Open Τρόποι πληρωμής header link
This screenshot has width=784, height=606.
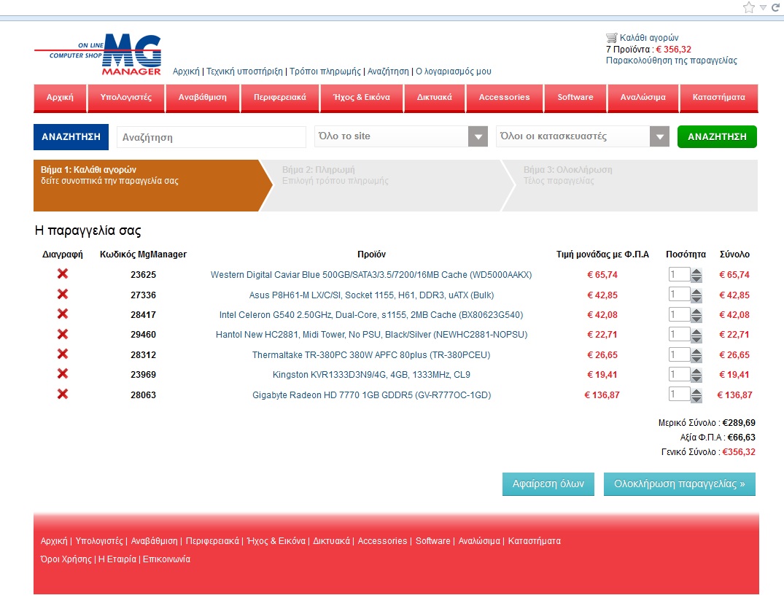pos(325,71)
